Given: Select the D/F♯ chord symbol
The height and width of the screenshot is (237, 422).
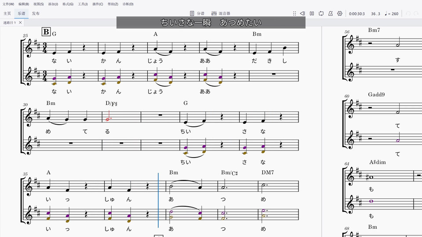Looking at the screenshot, I should click(111, 104).
